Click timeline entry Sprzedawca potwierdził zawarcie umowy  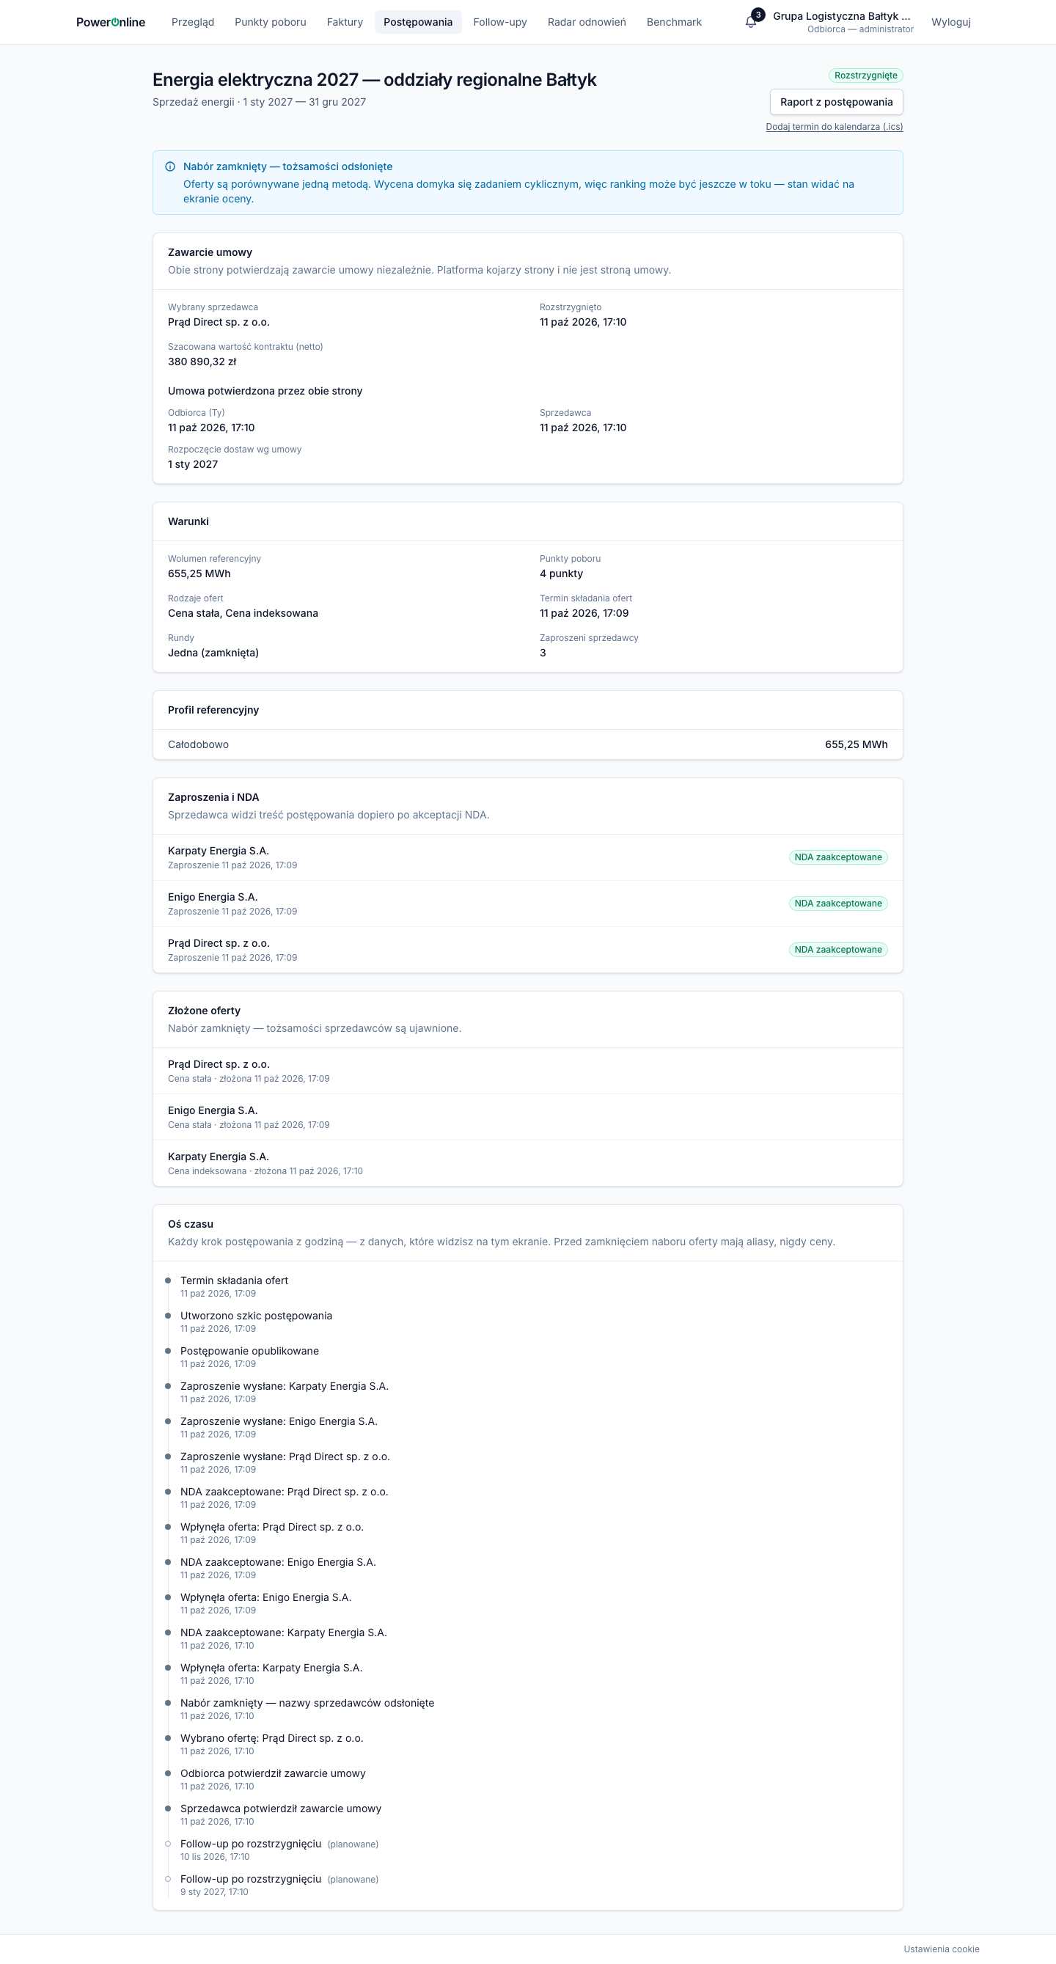[x=281, y=1809]
